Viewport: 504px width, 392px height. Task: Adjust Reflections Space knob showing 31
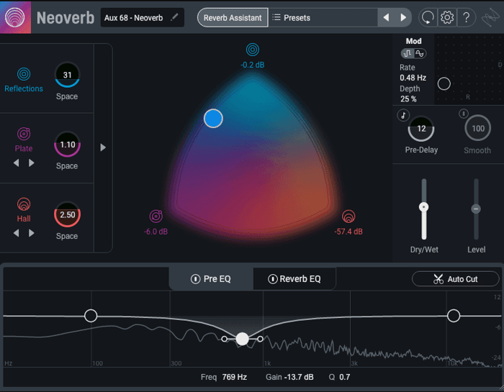tap(67, 75)
